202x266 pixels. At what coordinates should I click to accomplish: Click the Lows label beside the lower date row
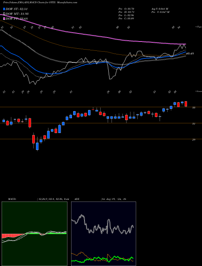coord(199,91)
